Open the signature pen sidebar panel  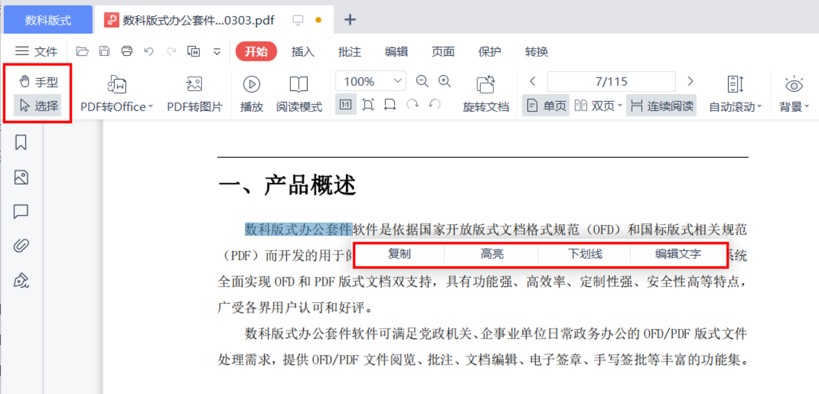point(21,280)
